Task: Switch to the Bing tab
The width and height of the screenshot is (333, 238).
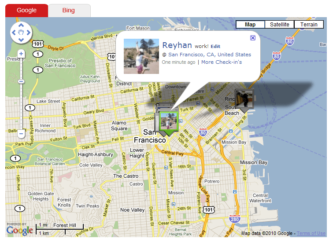Action: coord(69,10)
